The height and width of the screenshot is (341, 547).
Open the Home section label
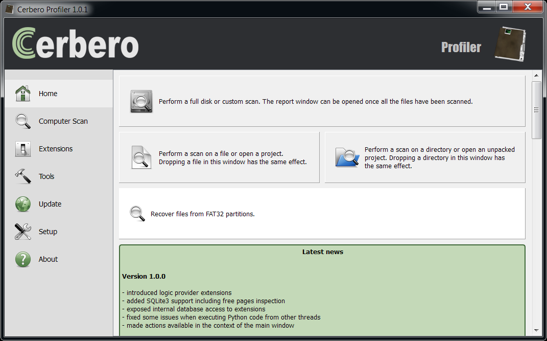pyautogui.click(x=48, y=94)
